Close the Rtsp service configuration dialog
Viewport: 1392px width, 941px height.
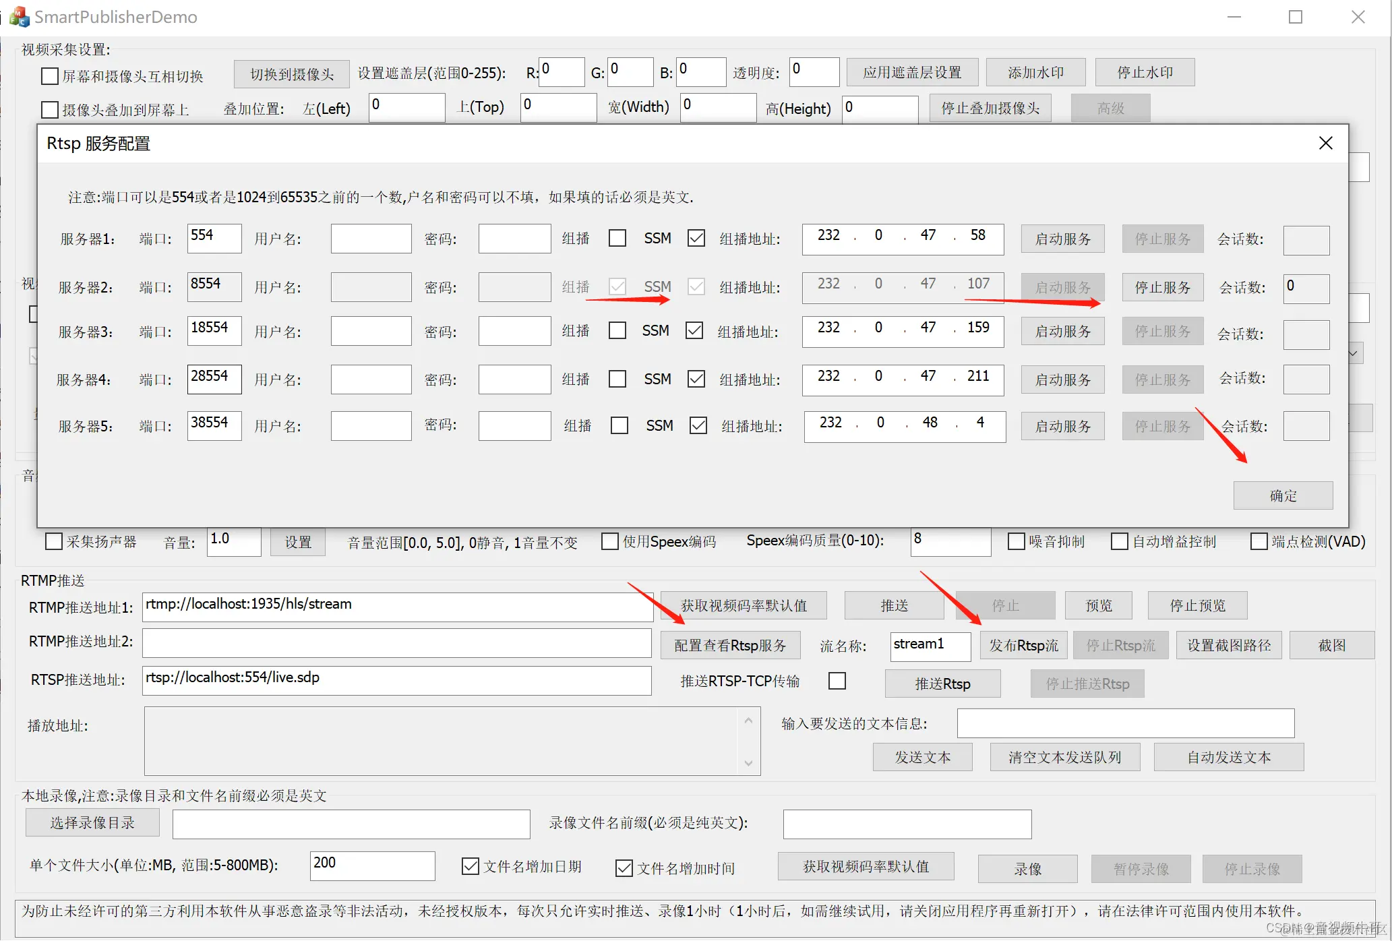[1325, 143]
